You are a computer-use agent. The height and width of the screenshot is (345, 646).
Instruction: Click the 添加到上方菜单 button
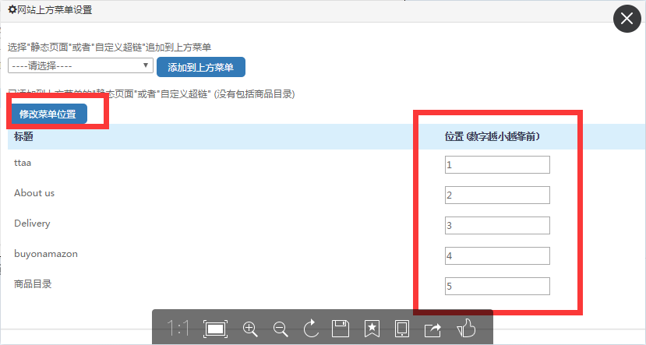click(201, 67)
